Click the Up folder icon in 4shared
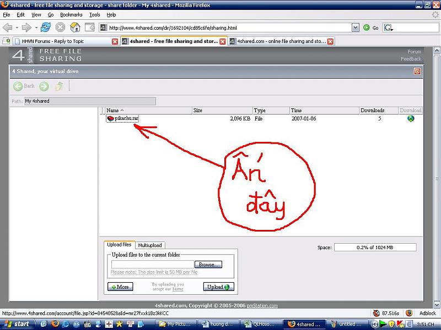 (59, 86)
